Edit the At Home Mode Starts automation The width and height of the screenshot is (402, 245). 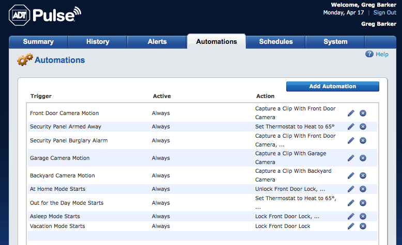coord(351,189)
